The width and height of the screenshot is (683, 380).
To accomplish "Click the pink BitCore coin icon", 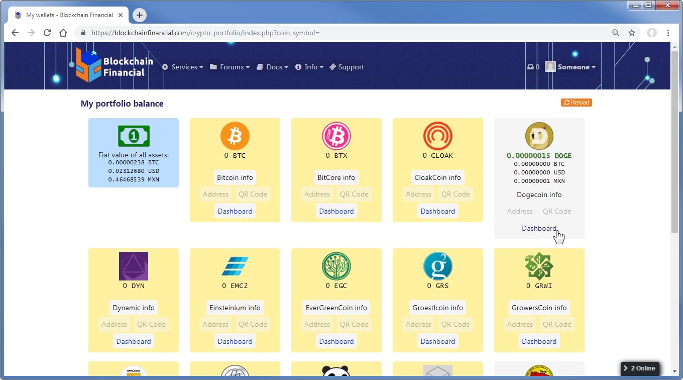I will [x=336, y=136].
